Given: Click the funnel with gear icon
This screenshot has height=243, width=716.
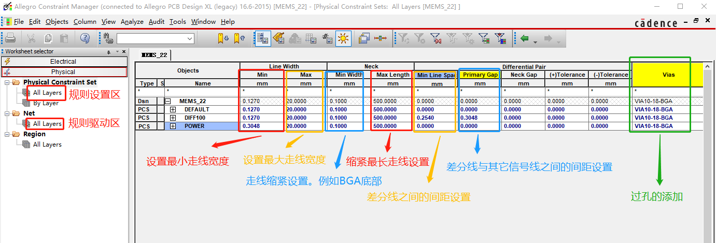Looking at the screenshot, I should pos(468,38).
